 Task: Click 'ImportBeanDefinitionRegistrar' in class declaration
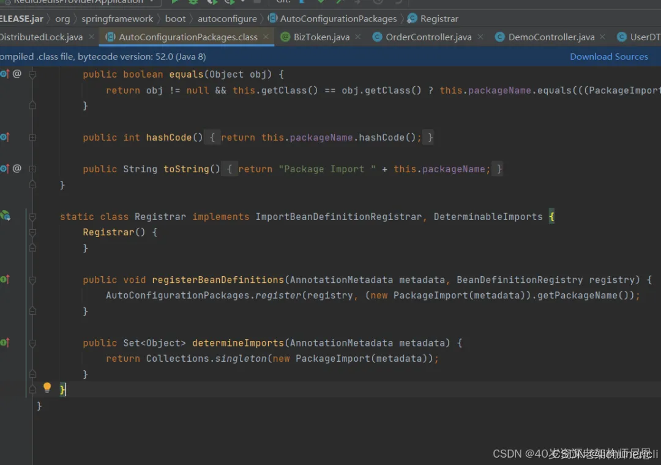[x=338, y=217]
